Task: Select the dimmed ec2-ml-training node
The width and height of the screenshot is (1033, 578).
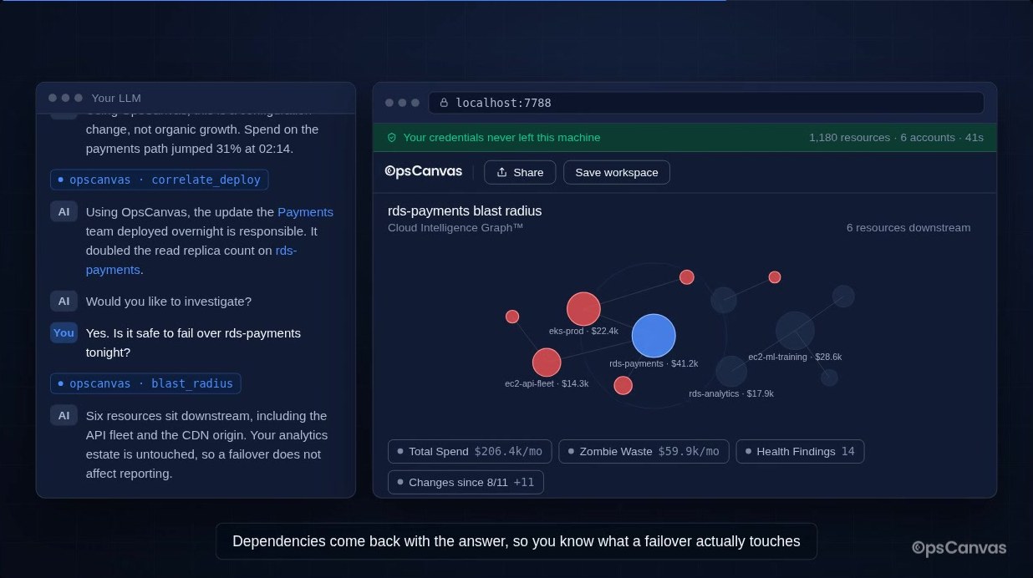Action: click(795, 330)
